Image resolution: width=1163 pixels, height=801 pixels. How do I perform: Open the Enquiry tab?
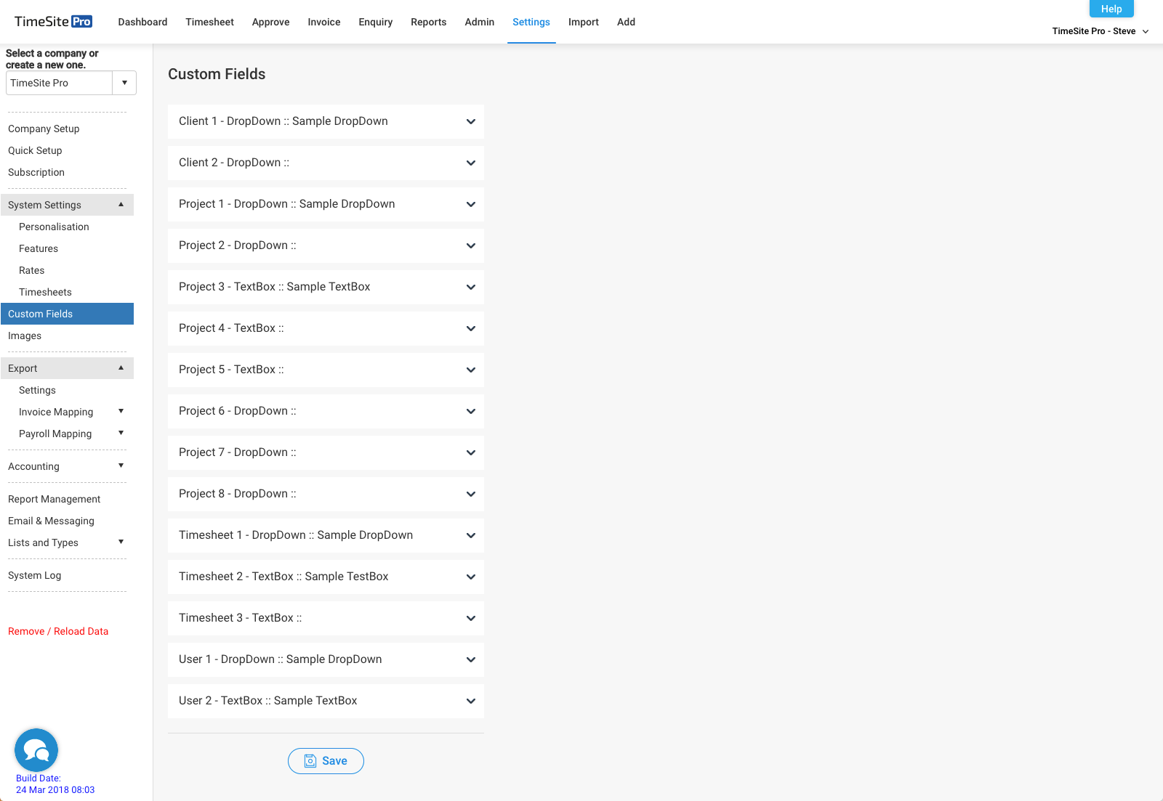(x=375, y=22)
